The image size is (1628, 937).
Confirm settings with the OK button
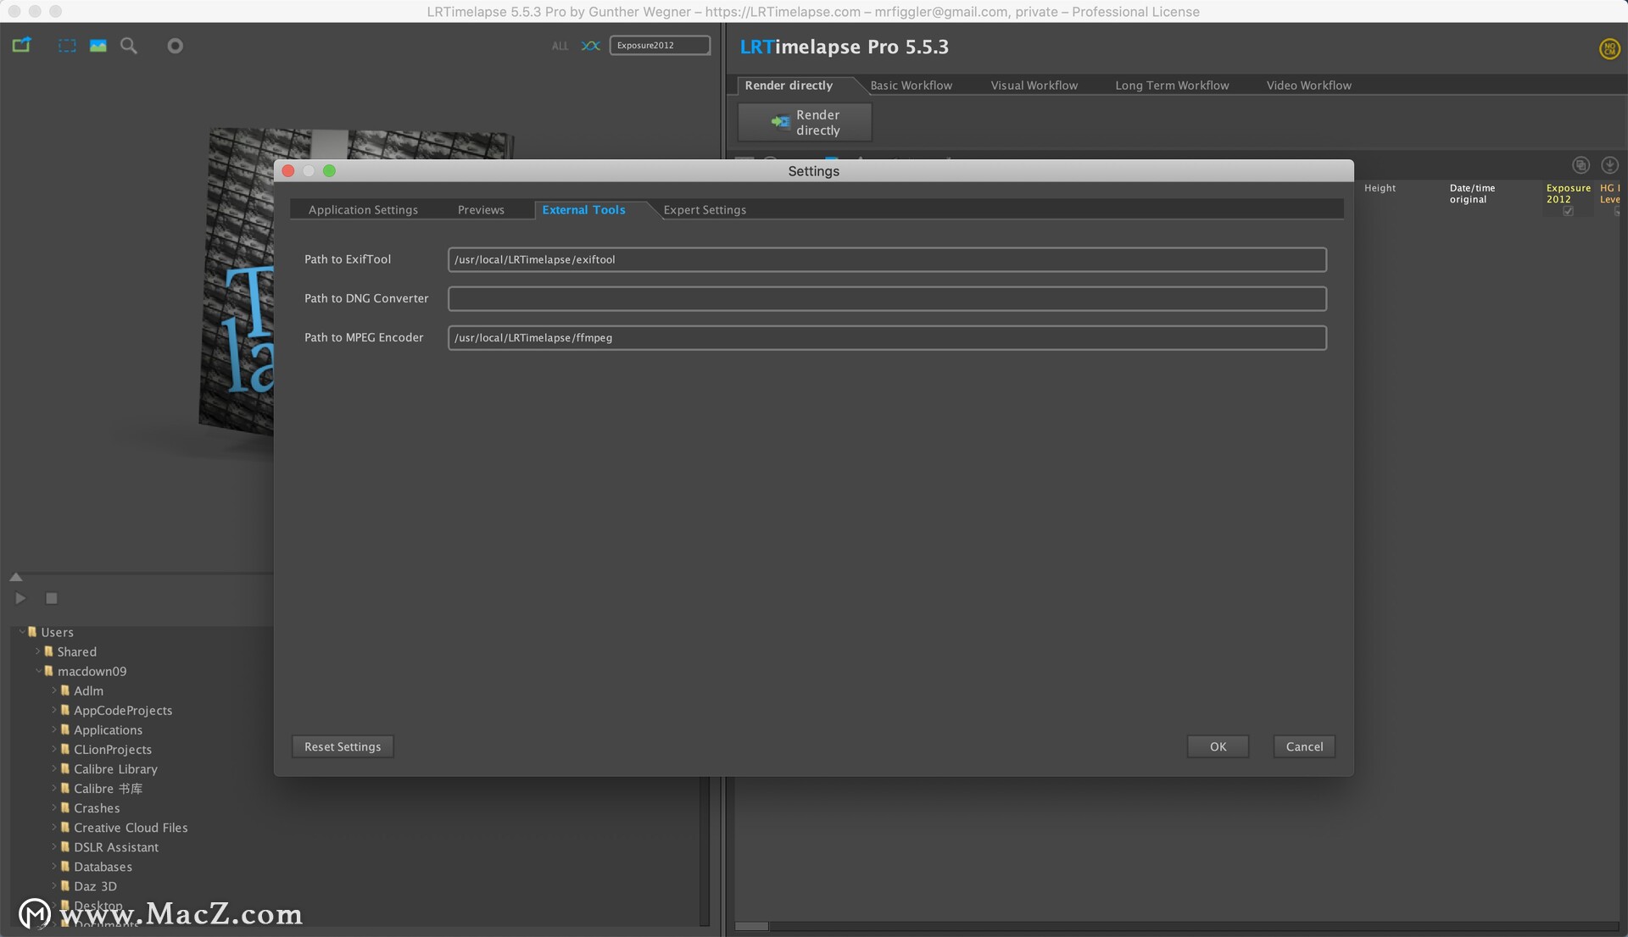[x=1218, y=746]
